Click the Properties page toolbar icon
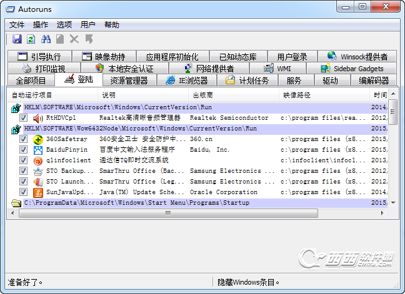The width and height of the screenshot is (405, 294). pos(60,39)
